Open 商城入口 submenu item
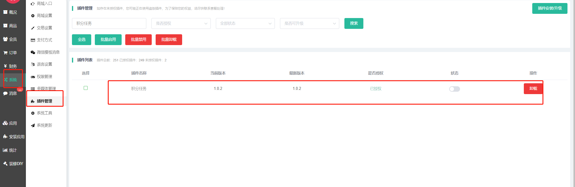 point(44,4)
